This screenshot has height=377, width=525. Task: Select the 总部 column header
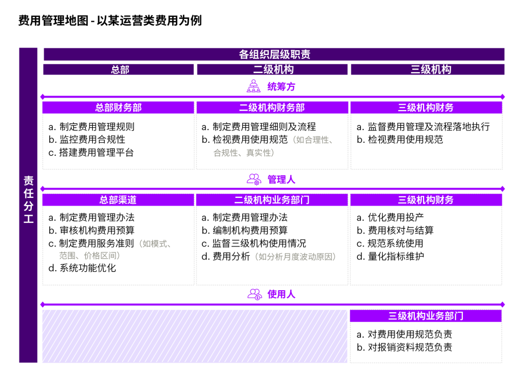pyautogui.click(x=118, y=70)
